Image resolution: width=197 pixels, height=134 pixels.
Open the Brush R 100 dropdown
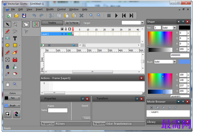pos(188,75)
